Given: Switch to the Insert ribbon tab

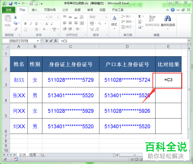Looking at the screenshot, I should coord(34,10).
